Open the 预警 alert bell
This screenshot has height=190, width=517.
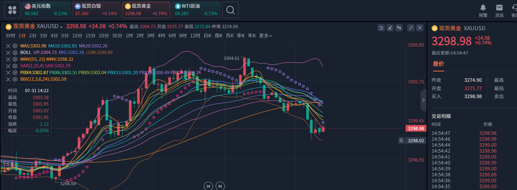tap(483, 11)
